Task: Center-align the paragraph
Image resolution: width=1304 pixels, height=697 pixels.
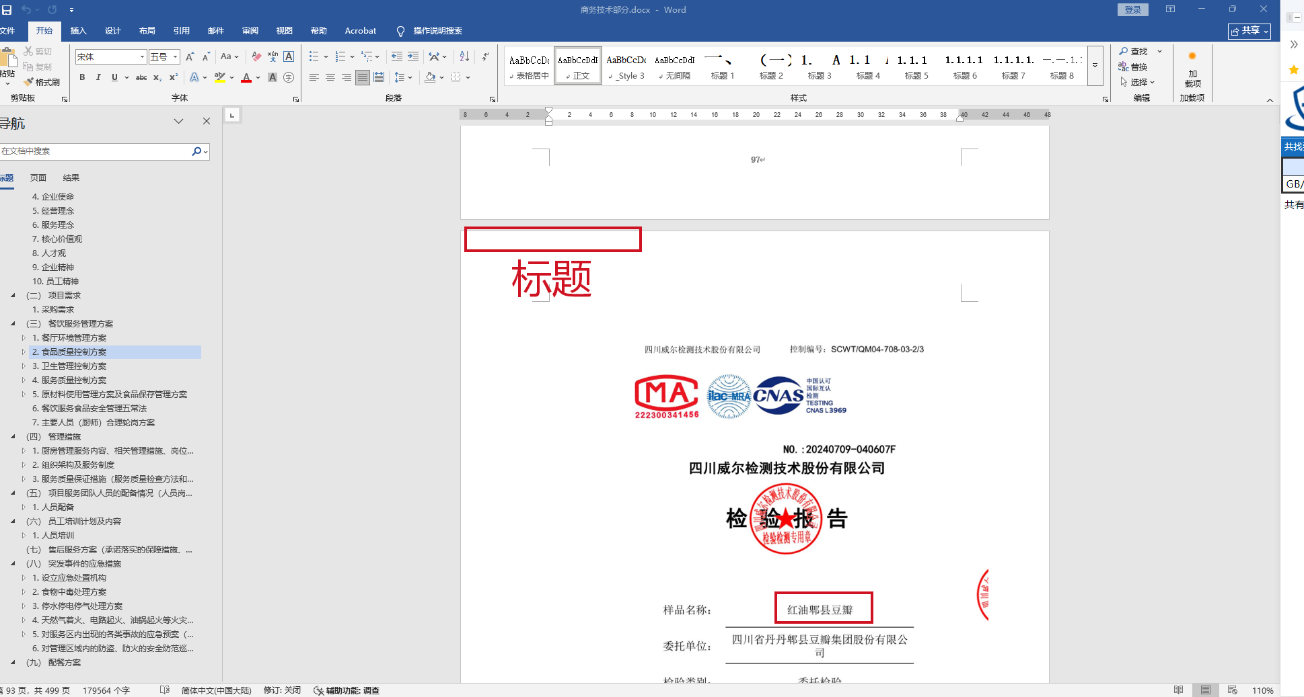Action: [330, 77]
